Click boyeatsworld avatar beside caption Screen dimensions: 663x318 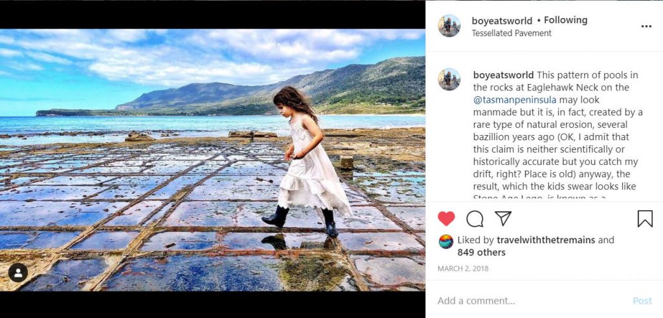pyautogui.click(x=449, y=79)
